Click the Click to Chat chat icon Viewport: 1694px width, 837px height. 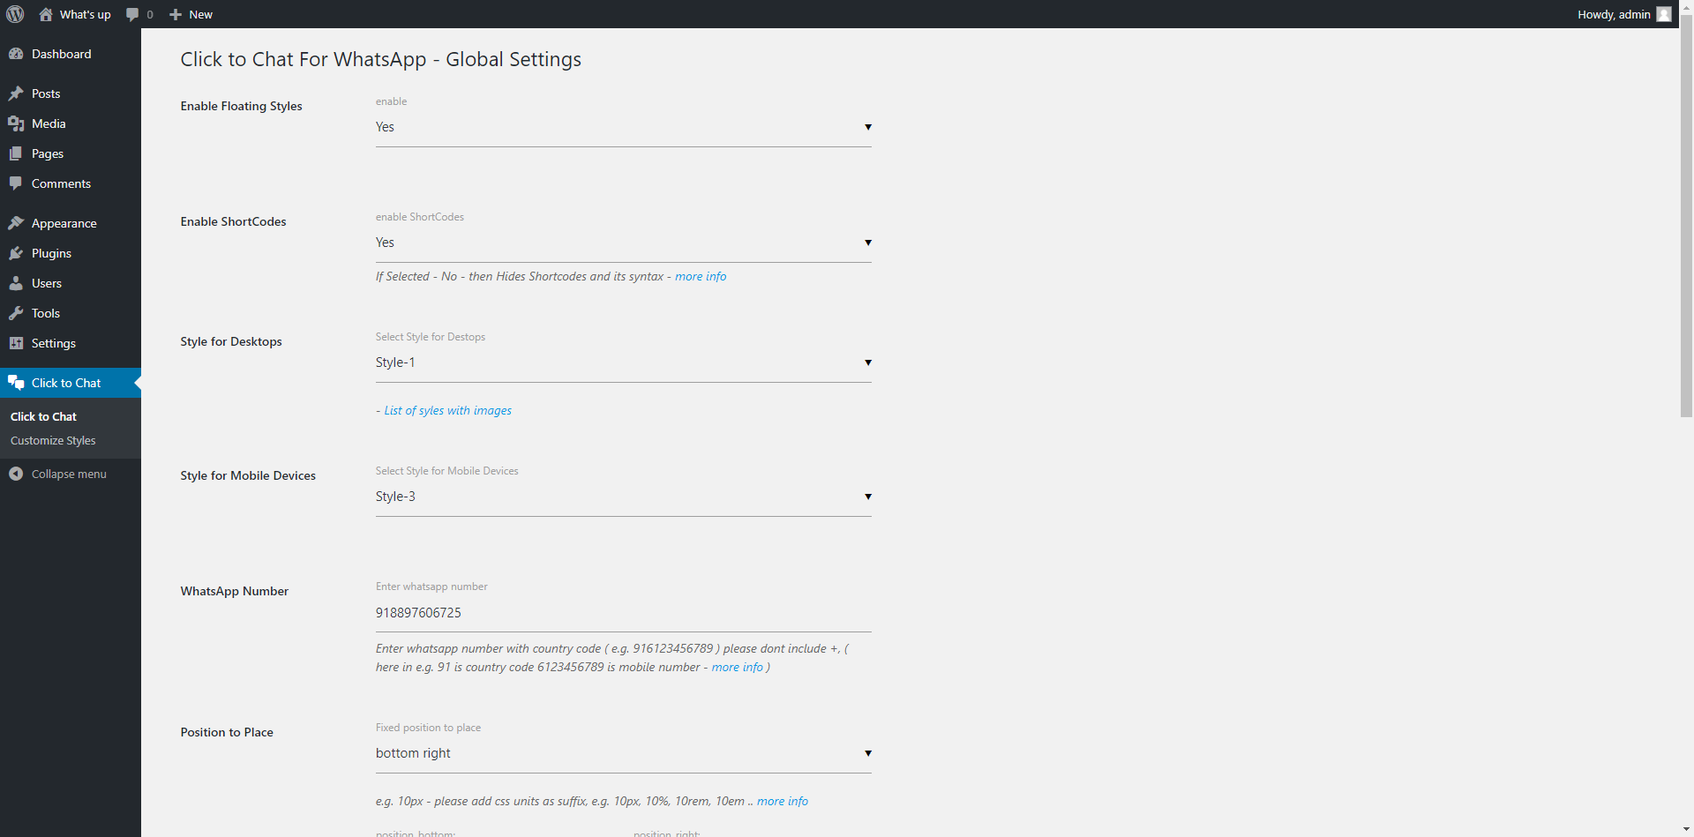(16, 383)
